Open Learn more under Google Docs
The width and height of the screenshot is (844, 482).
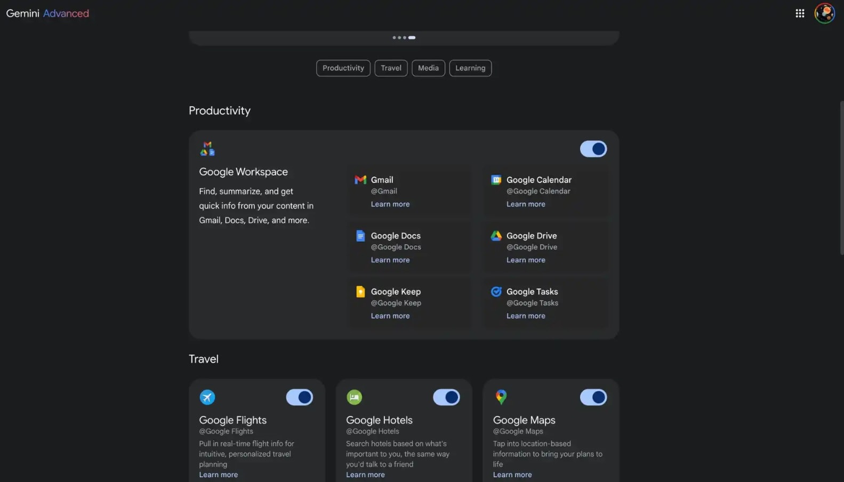coord(390,260)
